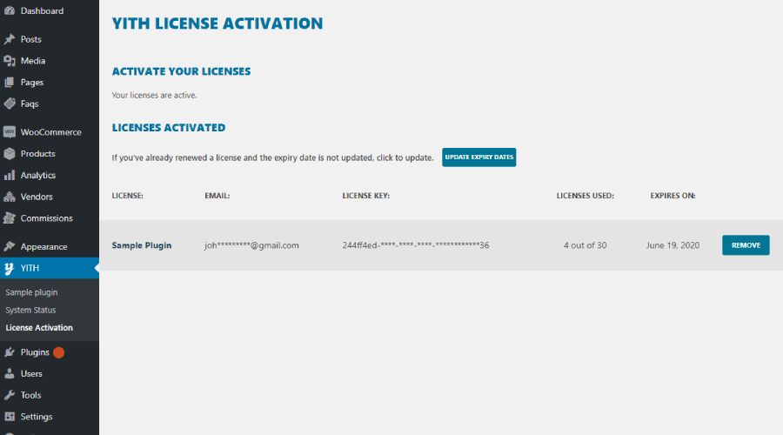Open the Dashboard menu item
The height and width of the screenshot is (435, 783).
tap(42, 10)
